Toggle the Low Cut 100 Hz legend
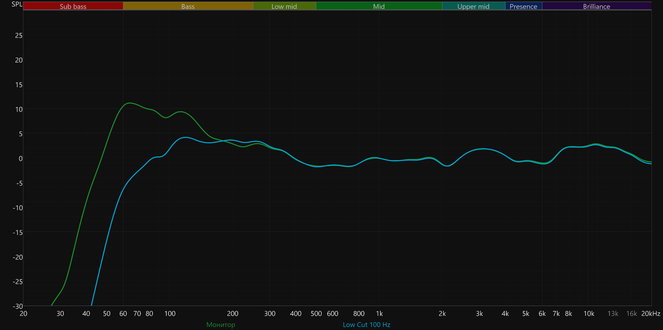Image resolution: width=663 pixels, height=330 pixels. click(x=366, y=324)
